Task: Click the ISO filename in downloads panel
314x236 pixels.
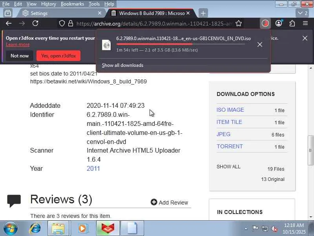Action: pos(183,38)
